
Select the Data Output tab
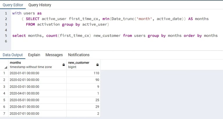(x=13, y=55)
